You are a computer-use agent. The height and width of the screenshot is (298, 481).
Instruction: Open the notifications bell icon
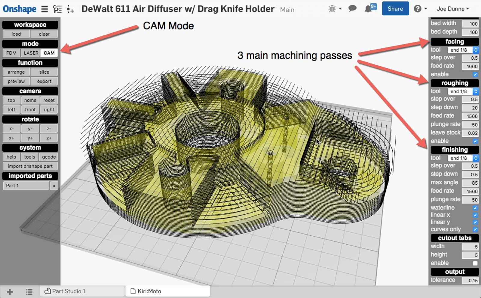click(x=368, y=9)
